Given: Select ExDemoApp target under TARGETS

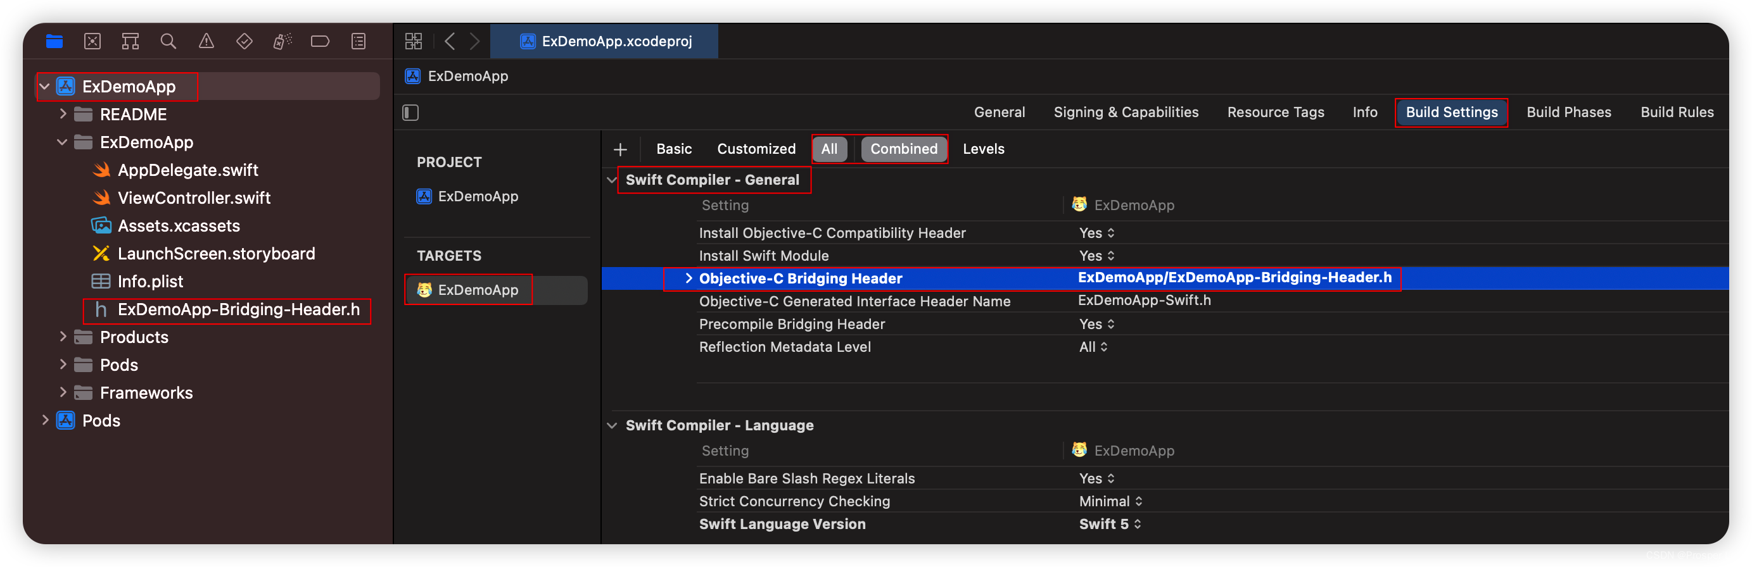Looking at the screenshot, I should pos(478,290).
